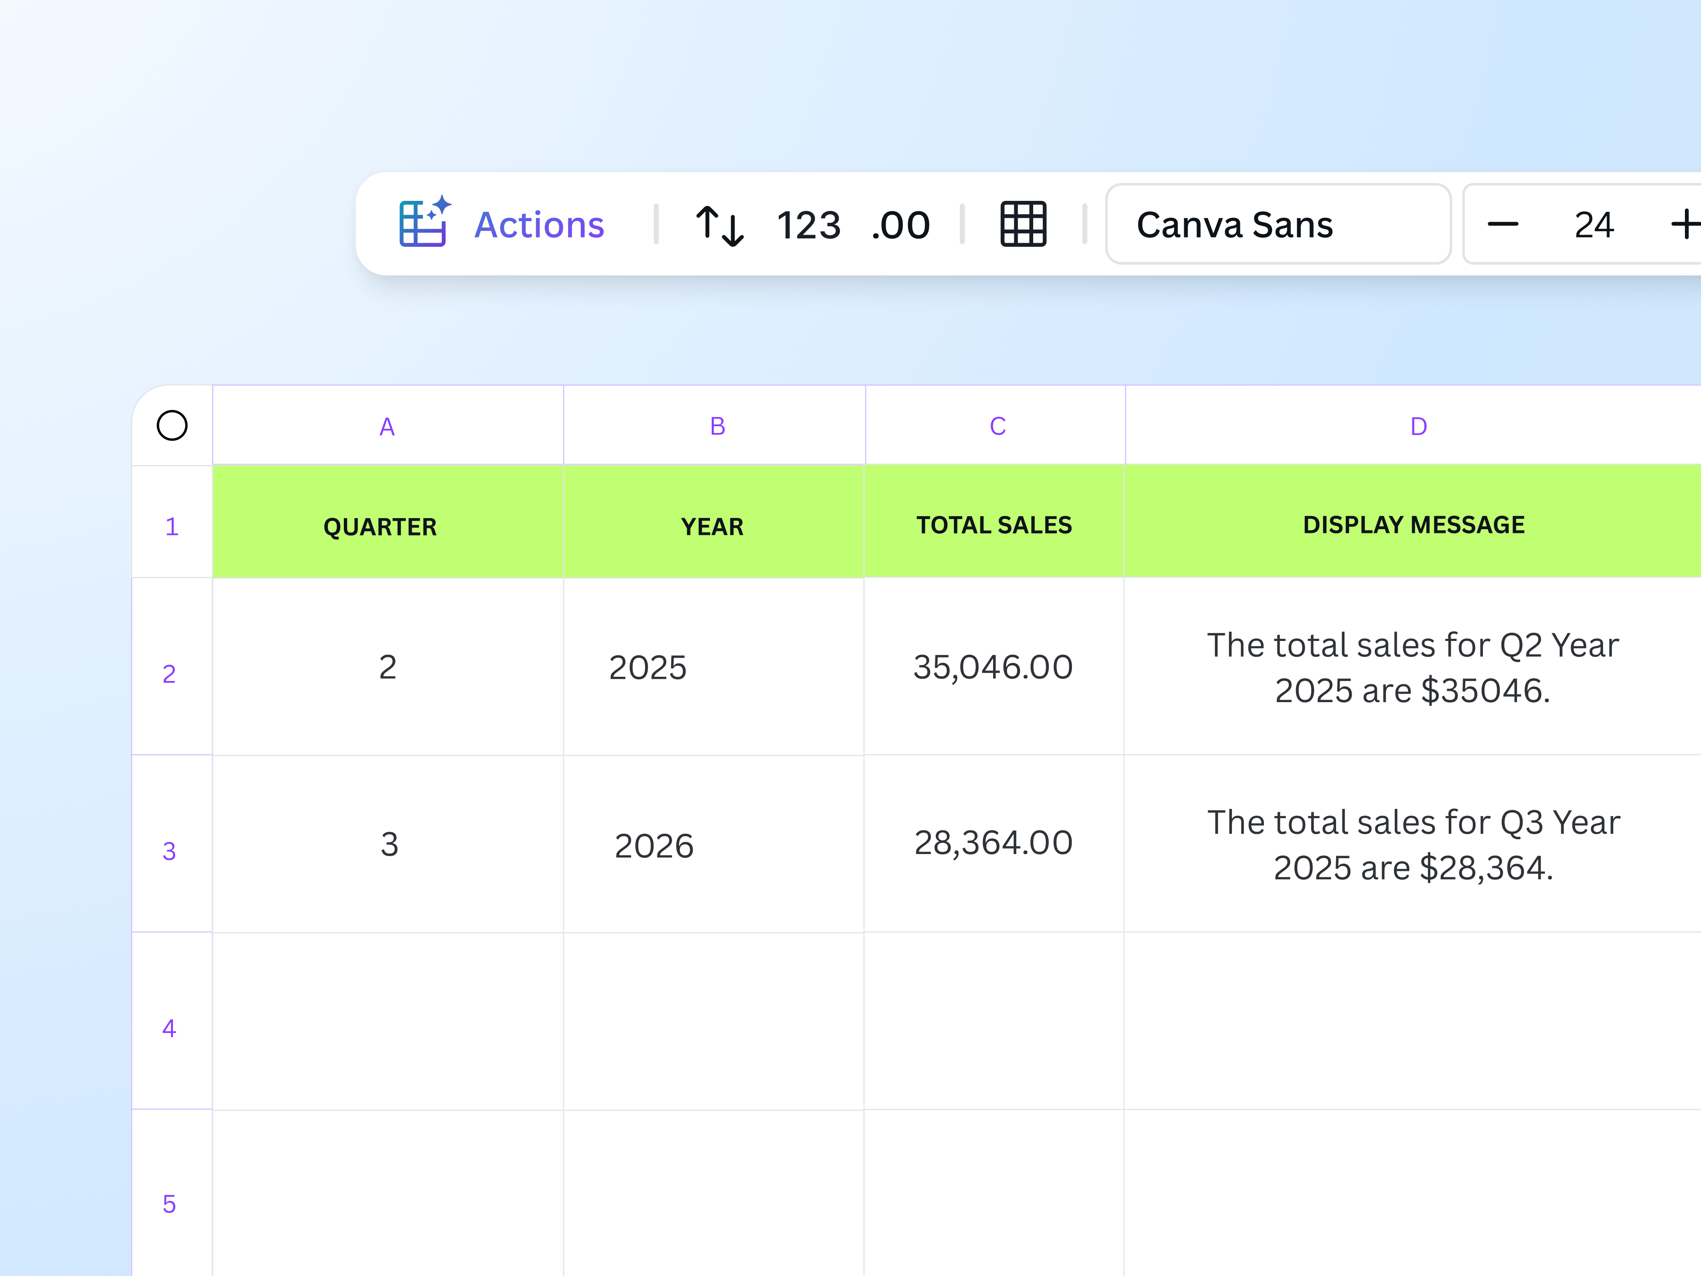Screen dimensions: 1701x1276
Task: Select column B header
Action: coord(714,425)
